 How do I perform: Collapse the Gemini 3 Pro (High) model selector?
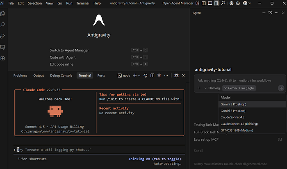coord(239,88)
